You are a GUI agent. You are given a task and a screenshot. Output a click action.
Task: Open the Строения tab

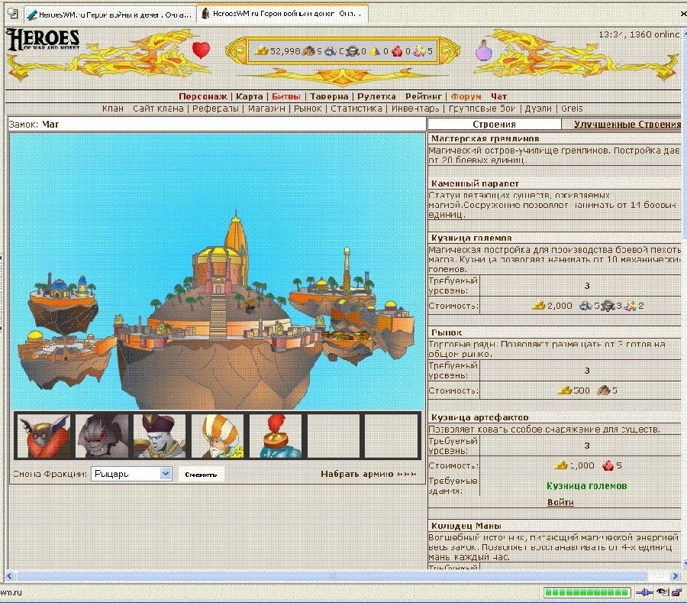494,124
